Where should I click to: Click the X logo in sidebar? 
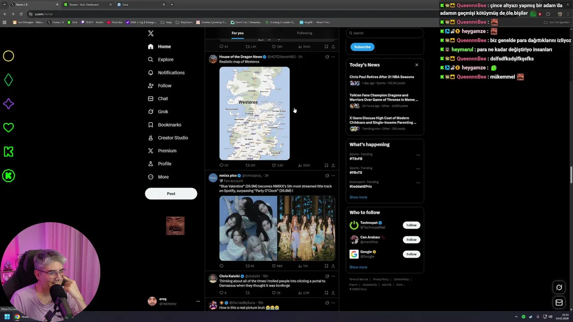coord(151,33)
